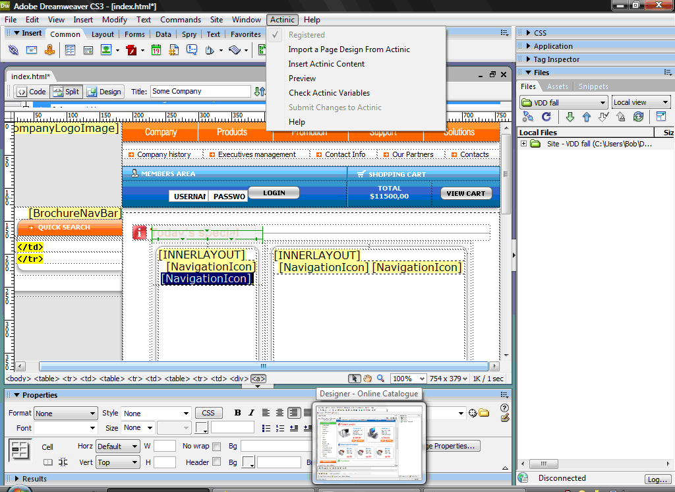Screen dimensions: 675x492
Task: Click the green Get Files arrow
Action: (x=570, y=117)
